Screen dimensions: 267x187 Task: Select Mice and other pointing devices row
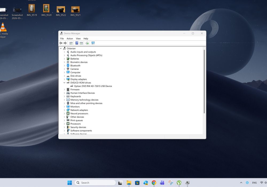pyautogui.click(x=86, y=103)
